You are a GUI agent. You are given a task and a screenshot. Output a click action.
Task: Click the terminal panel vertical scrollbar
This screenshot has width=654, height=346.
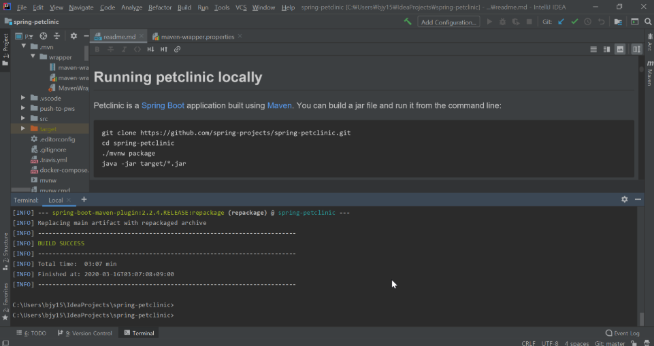tap(641, 319)
